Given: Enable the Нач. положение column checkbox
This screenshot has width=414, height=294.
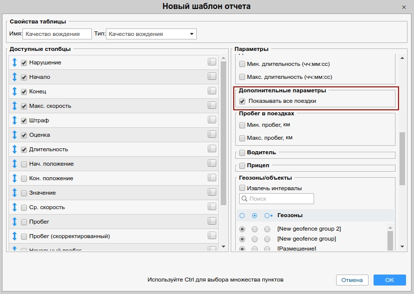Looking at the screenshot, I should point(24,164).
